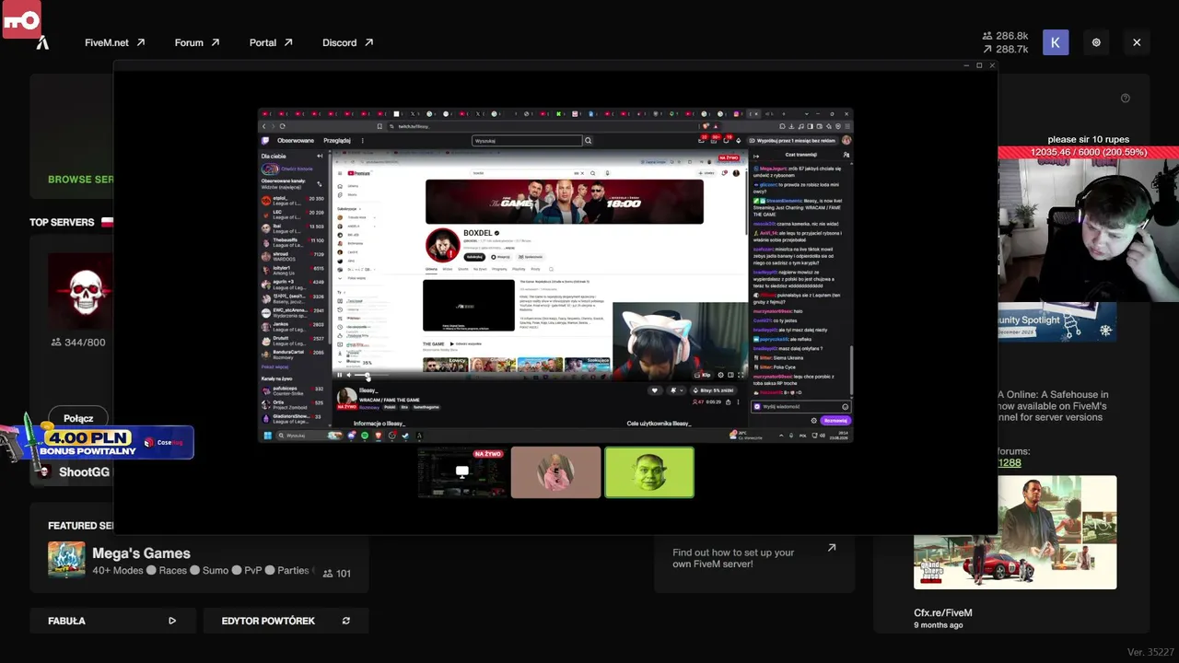Open the more options menu under the stream
Screen dimensions: 1179x663
point(737,402)
